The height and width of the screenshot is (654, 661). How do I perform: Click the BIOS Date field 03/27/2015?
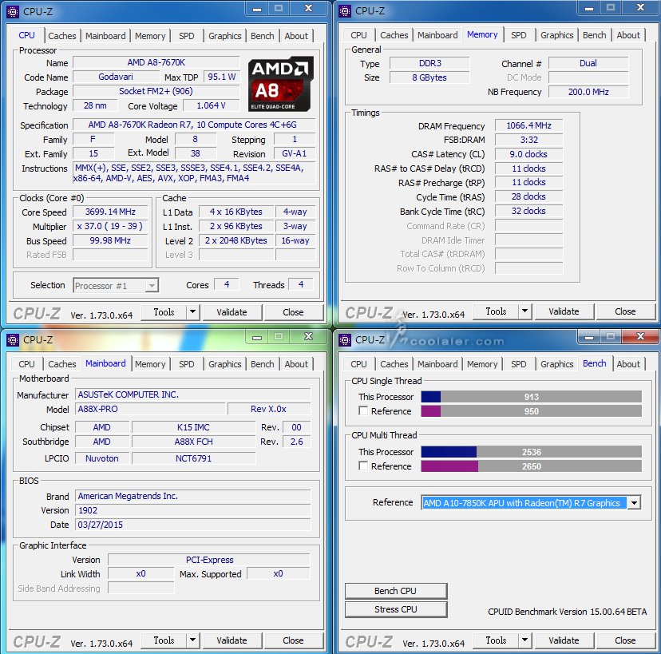tap(193, 525)
